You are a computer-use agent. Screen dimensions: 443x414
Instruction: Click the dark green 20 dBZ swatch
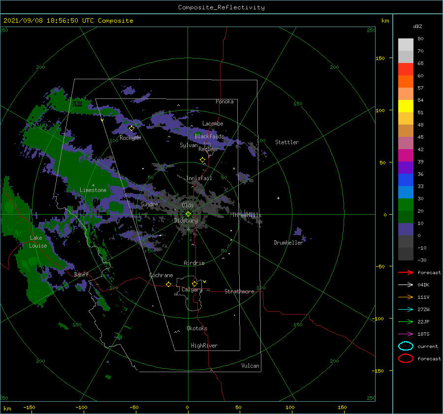coord(406,217)
